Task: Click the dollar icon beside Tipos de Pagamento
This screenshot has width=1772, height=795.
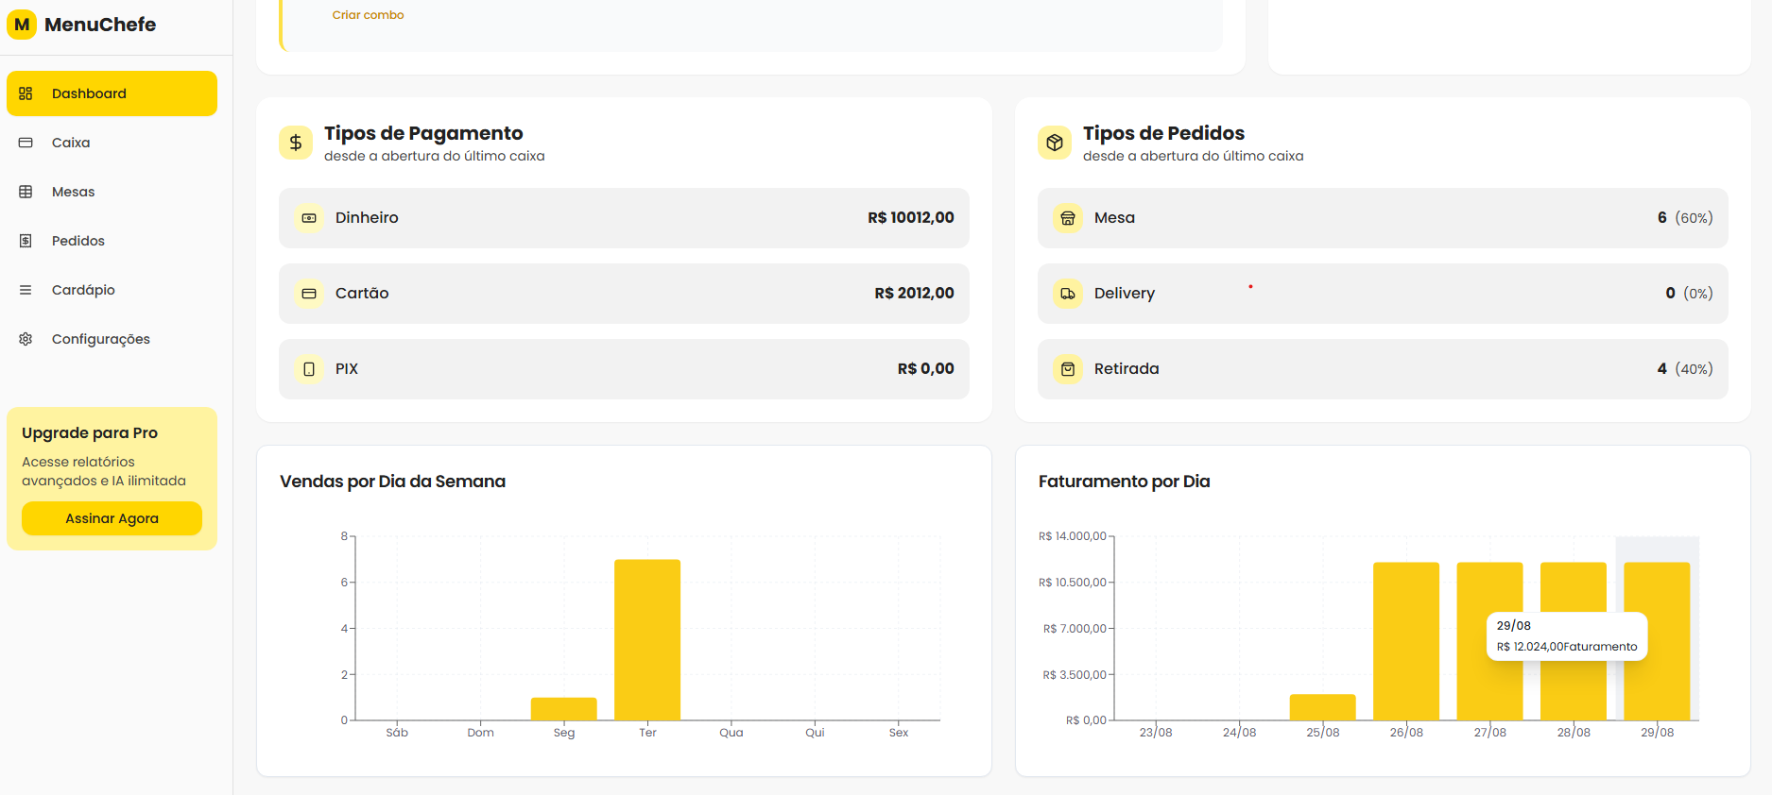Action: pyautogui.click(x=296, y=143)
